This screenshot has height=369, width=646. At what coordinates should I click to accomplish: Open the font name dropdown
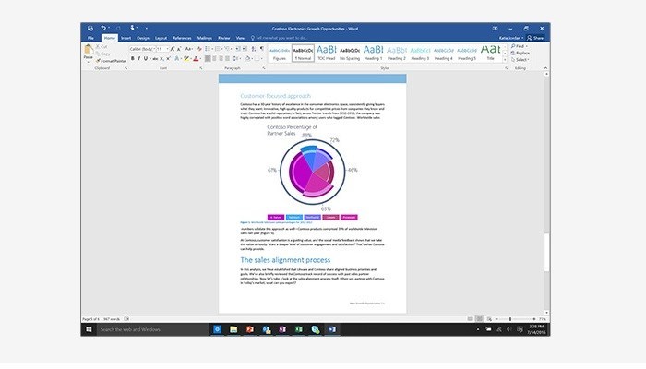154,49
